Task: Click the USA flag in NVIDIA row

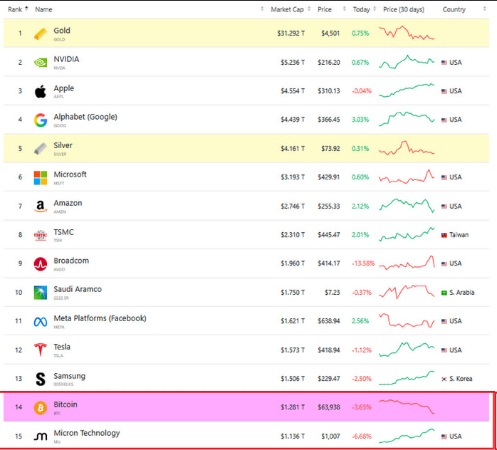Action: pyautogui.click(x=444, y=63)
